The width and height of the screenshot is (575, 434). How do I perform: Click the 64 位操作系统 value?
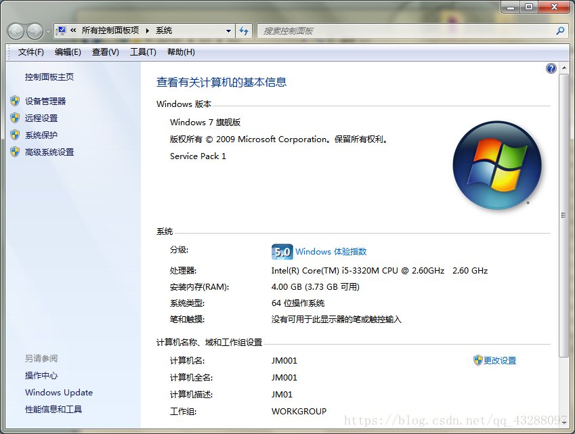click(298, 303)
